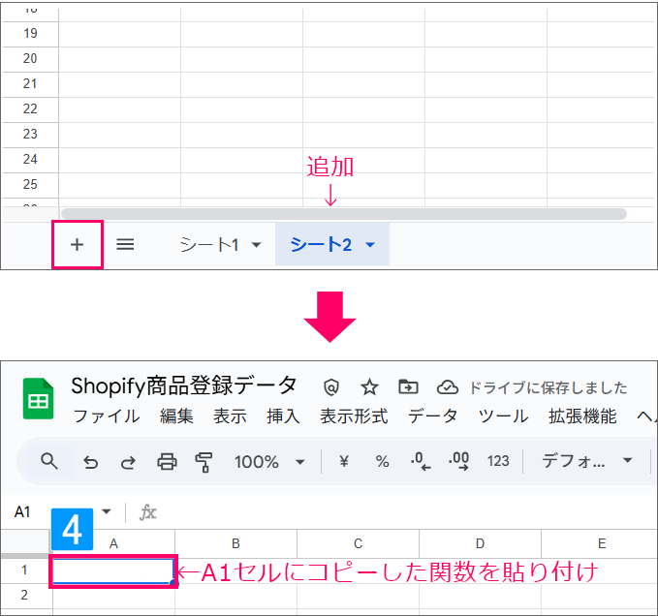
Task: Open the シート1 tab dropdown arrow
Action: click(256, 245)
